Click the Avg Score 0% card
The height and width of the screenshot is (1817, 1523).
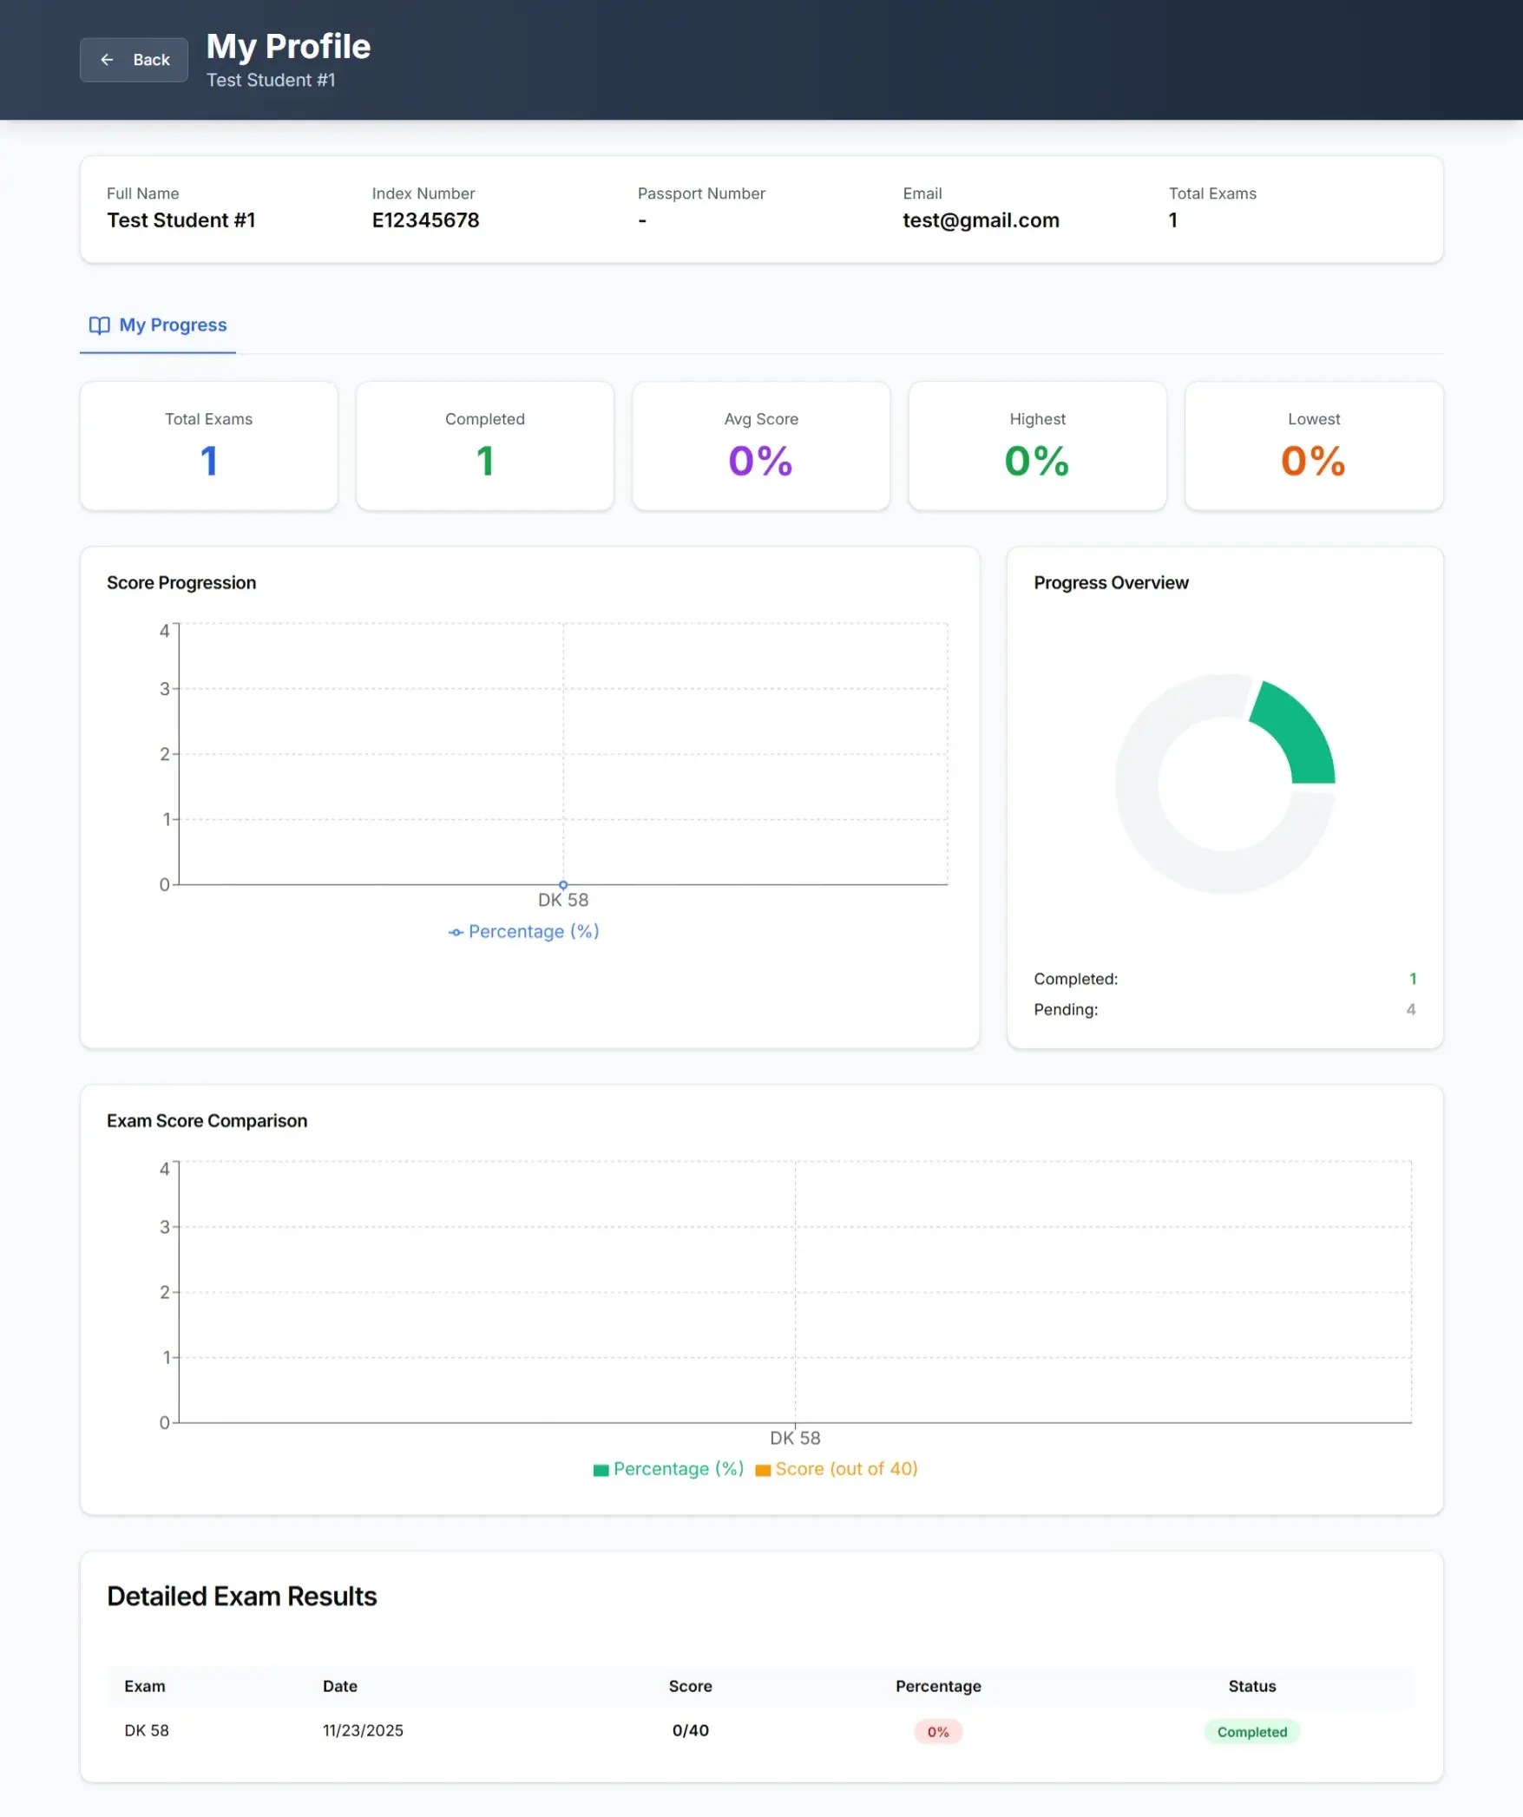(x=761, y=446)
